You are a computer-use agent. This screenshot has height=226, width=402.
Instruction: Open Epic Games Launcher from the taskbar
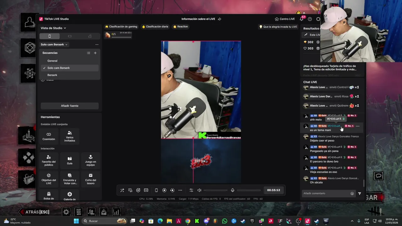pyautogui.click(x=252, y=221)
